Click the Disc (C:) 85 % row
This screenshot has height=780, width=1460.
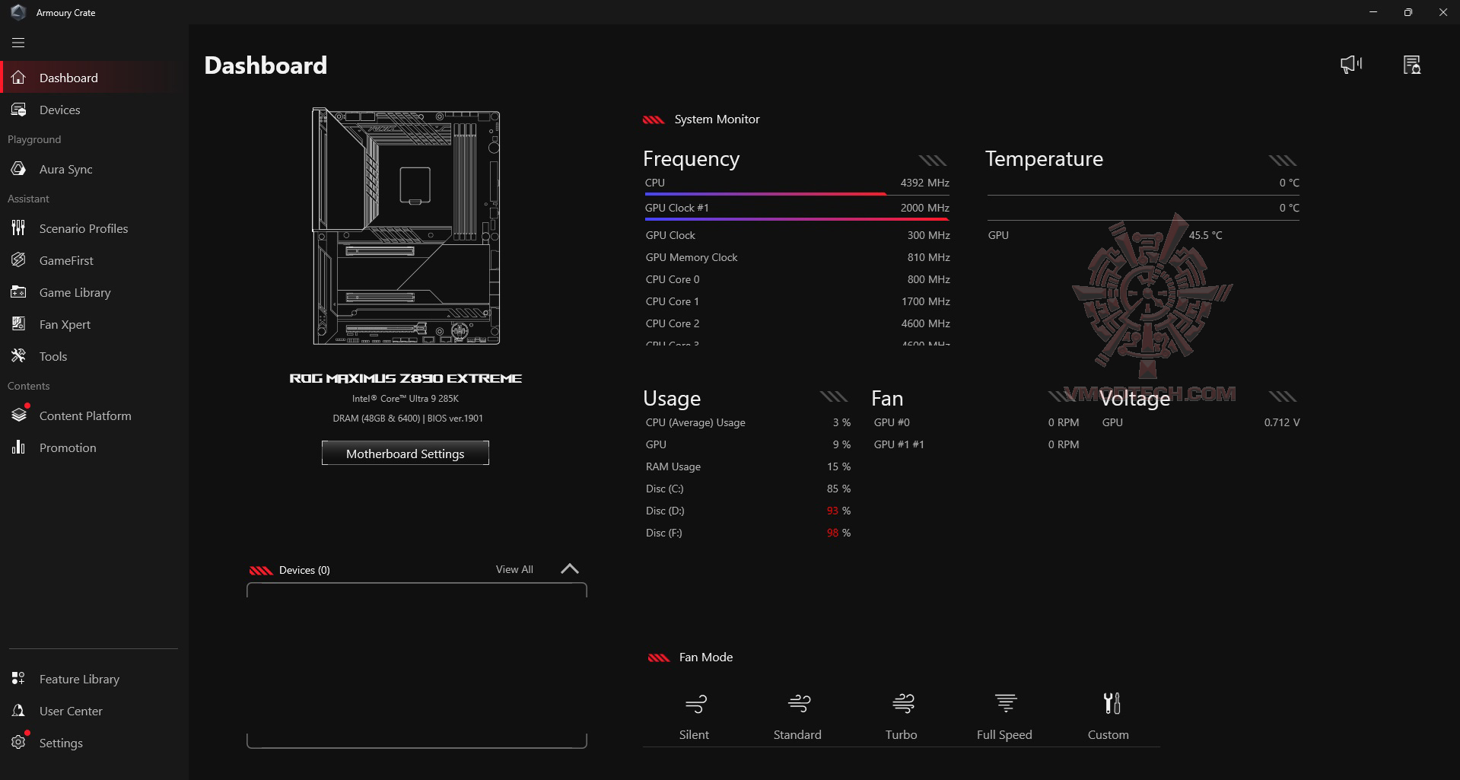coord(748,489)
